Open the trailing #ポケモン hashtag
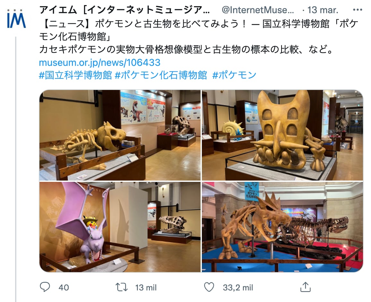This screenshot has height=302, width=371. (234, 75)
